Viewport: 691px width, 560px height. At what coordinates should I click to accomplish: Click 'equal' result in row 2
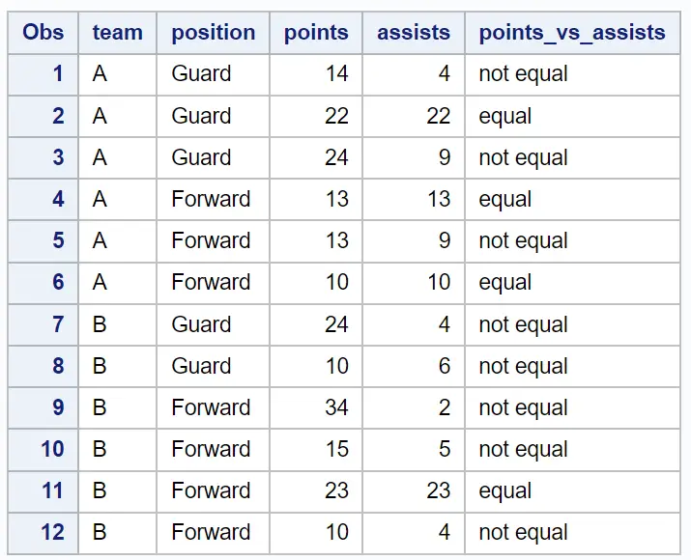[x=505, y=116]
